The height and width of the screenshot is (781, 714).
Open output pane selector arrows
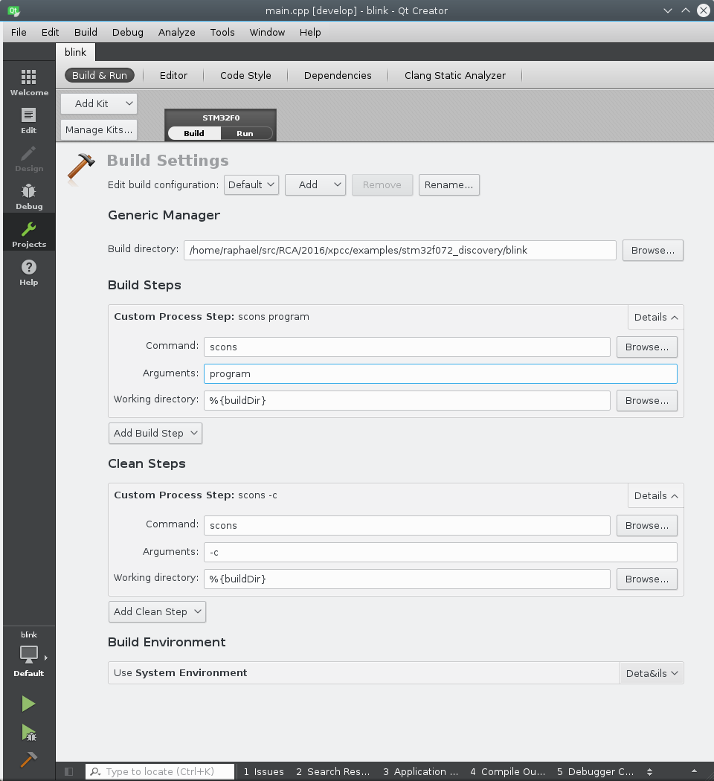650,771
